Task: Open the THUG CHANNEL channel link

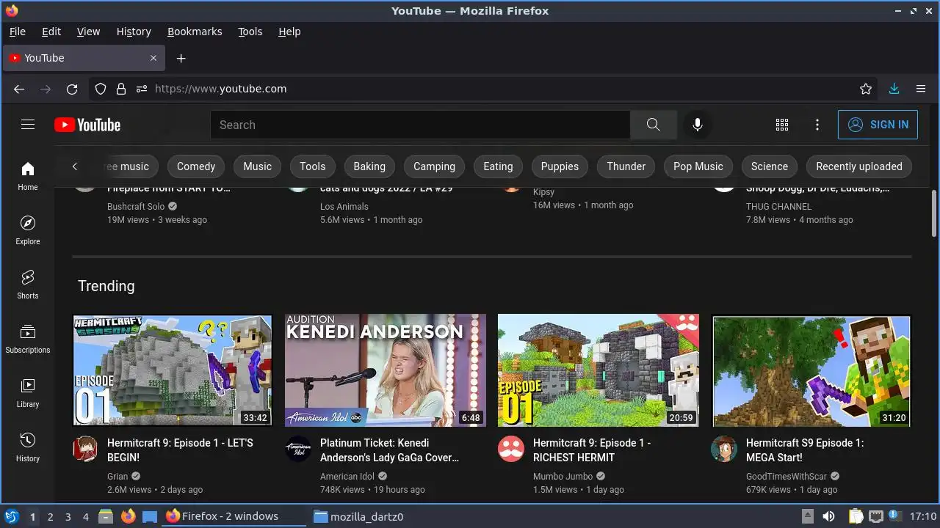Action: (778, 207)
